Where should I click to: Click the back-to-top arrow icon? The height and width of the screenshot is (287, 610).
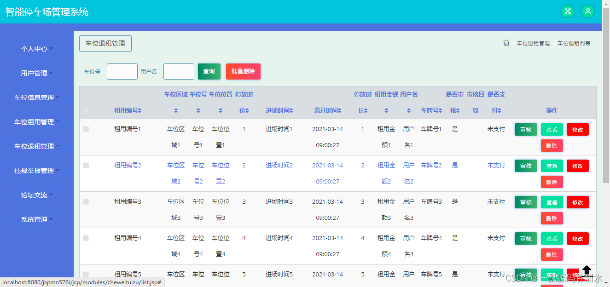coord(587,270)
